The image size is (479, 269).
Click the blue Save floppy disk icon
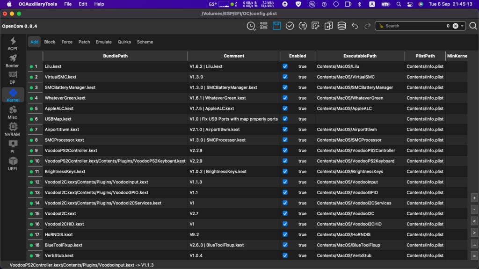pyautogui.click(x=277, y=26)
